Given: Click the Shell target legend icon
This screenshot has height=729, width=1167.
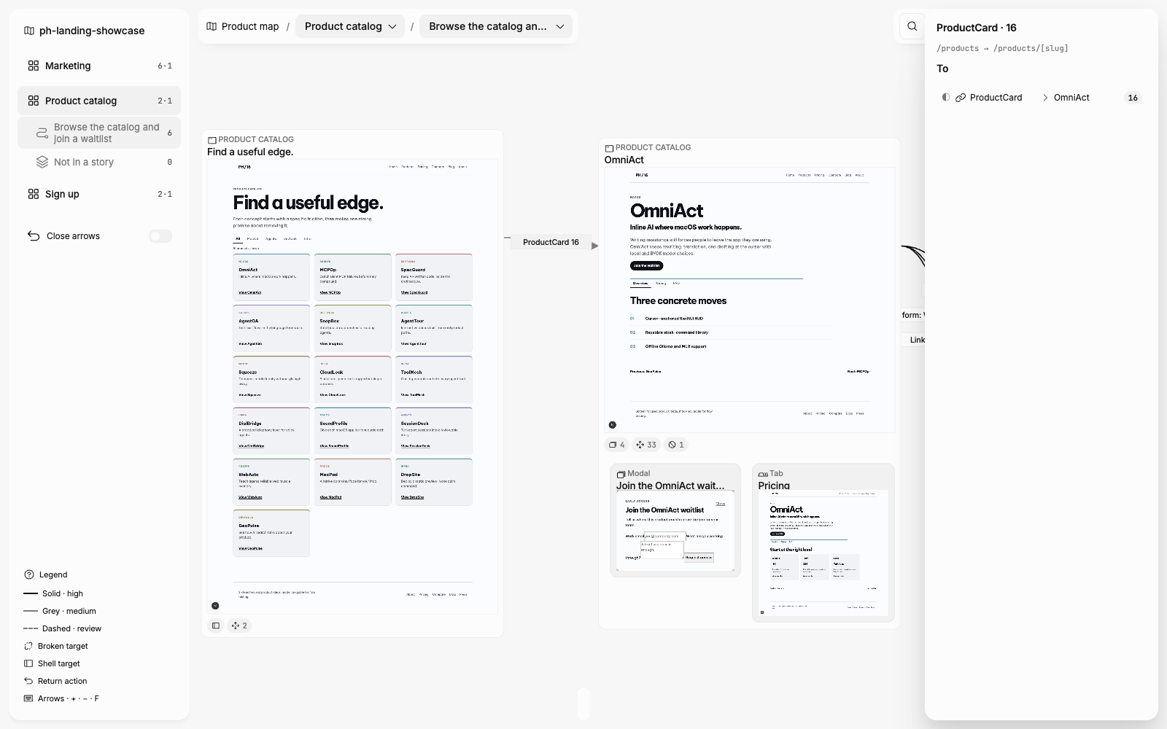Looking at the screenshot, I should [28, 663].
